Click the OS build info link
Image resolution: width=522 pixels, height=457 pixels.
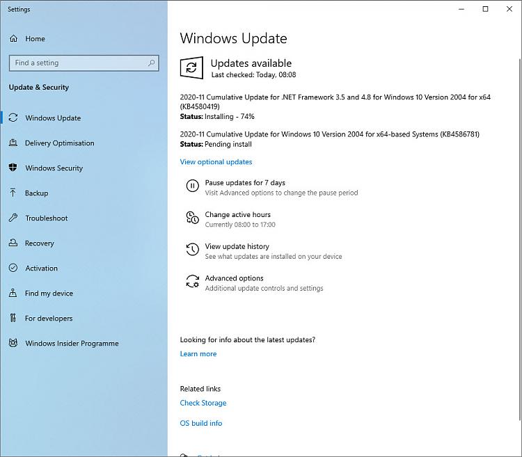tap(201, 423)
